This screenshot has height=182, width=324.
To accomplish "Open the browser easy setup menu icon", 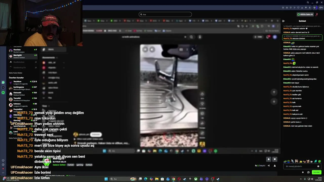I will tap(306, 8).
